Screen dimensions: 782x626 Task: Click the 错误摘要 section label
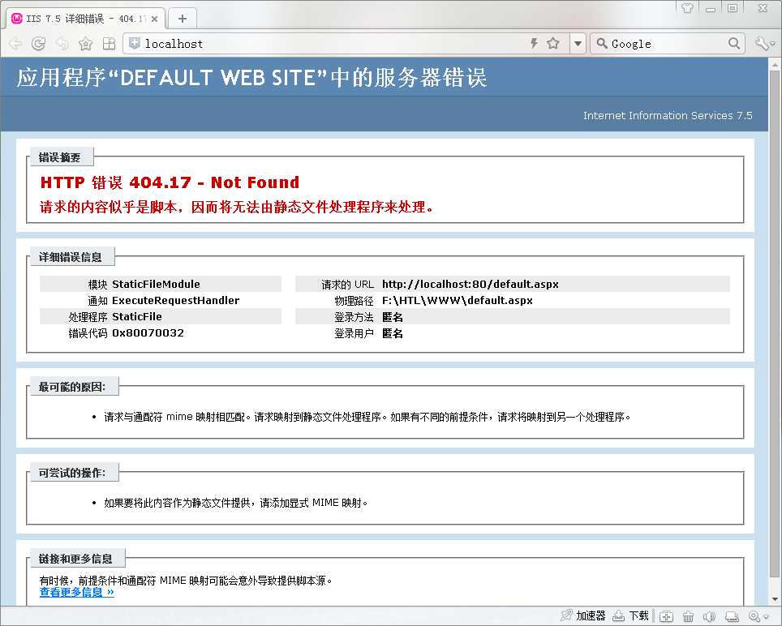click(60, 157)
